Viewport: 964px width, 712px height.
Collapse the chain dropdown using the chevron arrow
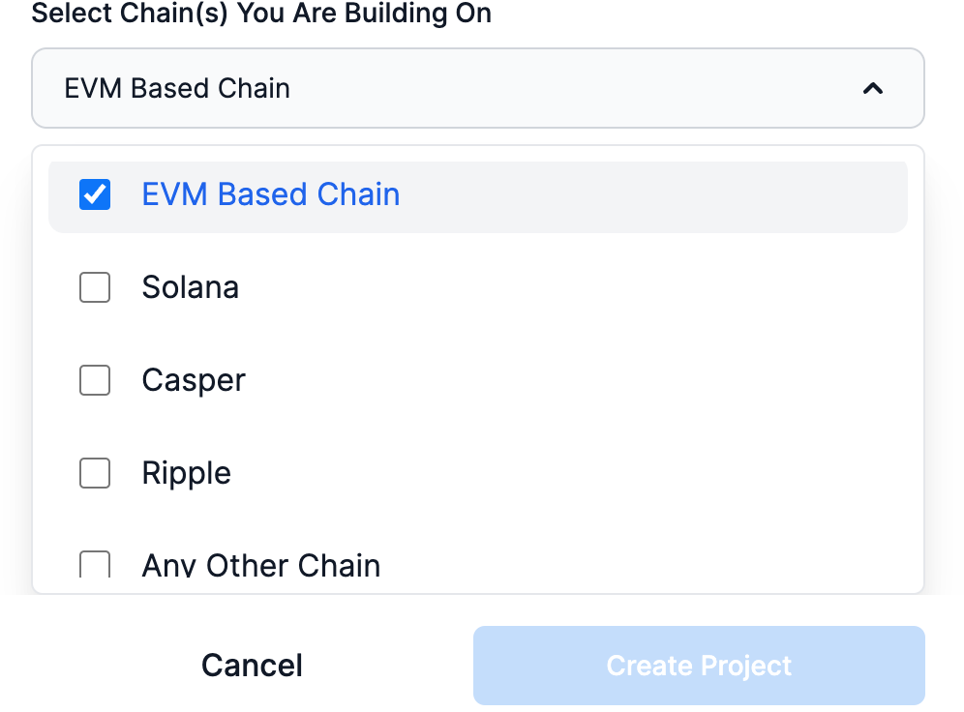tap(872, 88)
